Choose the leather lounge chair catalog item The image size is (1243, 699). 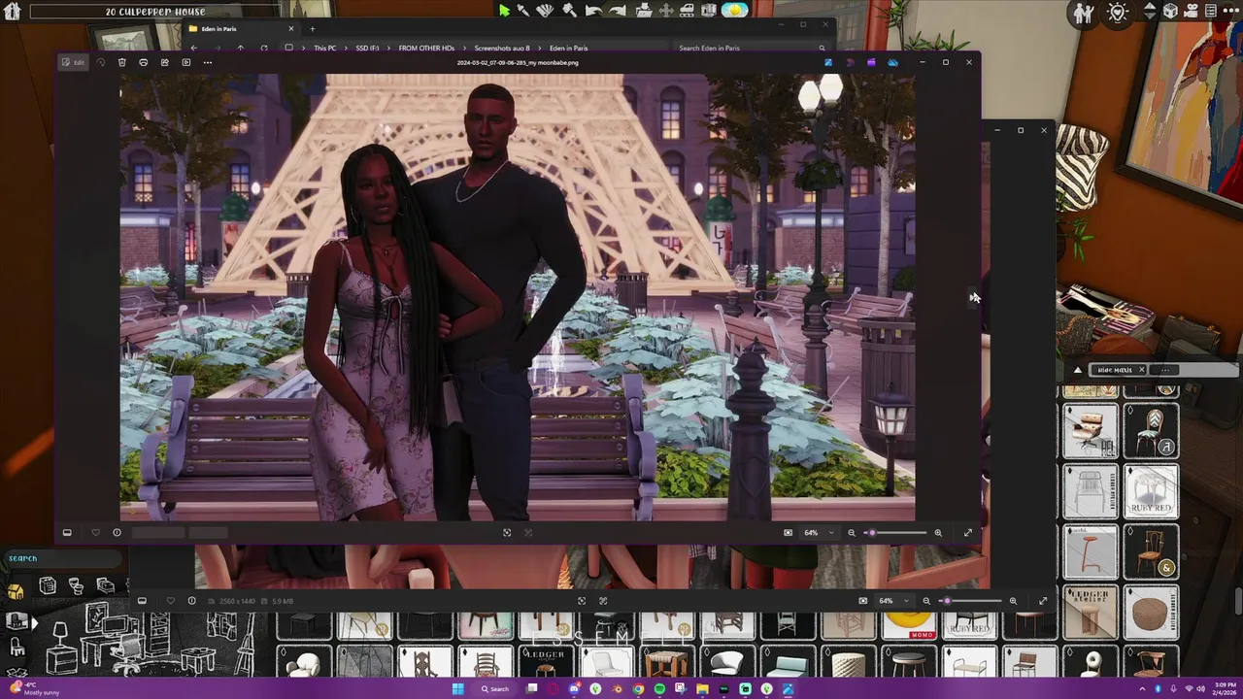[x=1090, y=431]
